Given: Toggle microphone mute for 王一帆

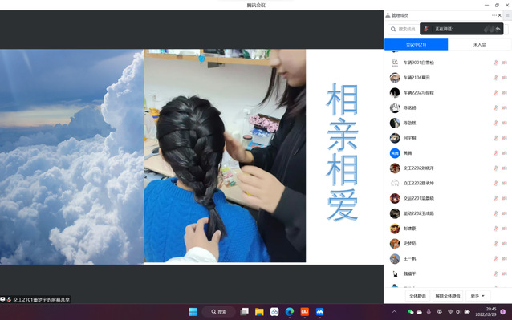Looking at the screenshot, I should point(496,259).
